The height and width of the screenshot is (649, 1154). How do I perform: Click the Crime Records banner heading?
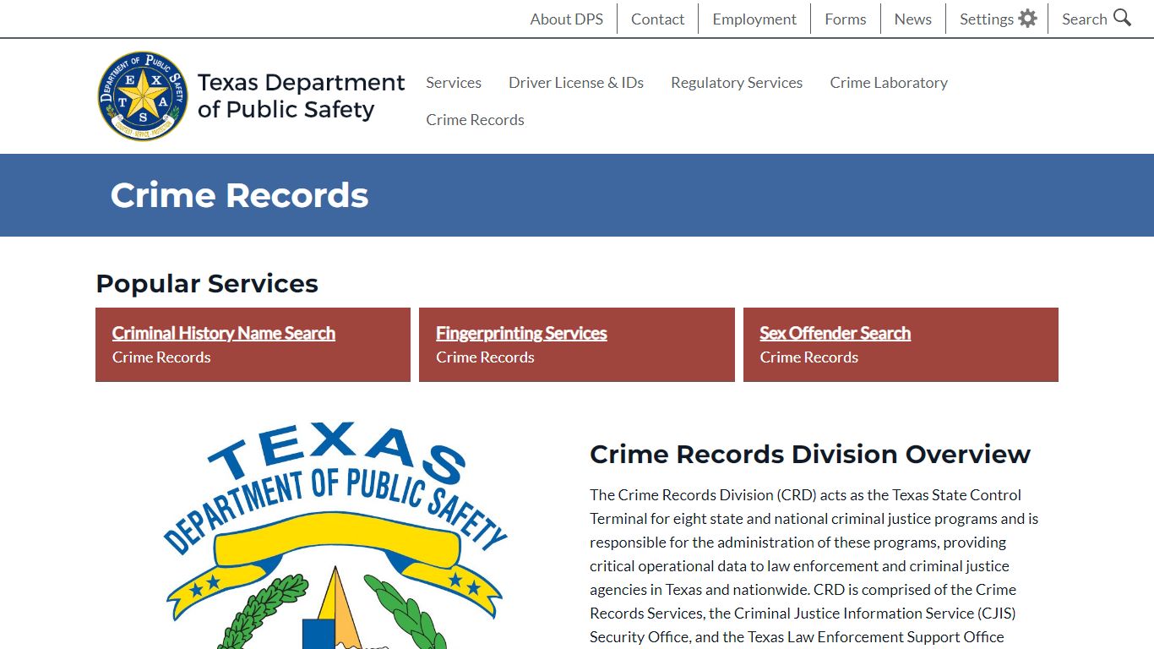[239, 195]
